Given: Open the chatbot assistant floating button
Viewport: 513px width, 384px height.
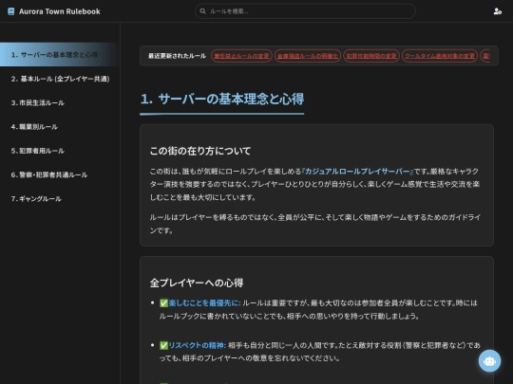Looking at the screenshot, I should click(x=489, y=361).
